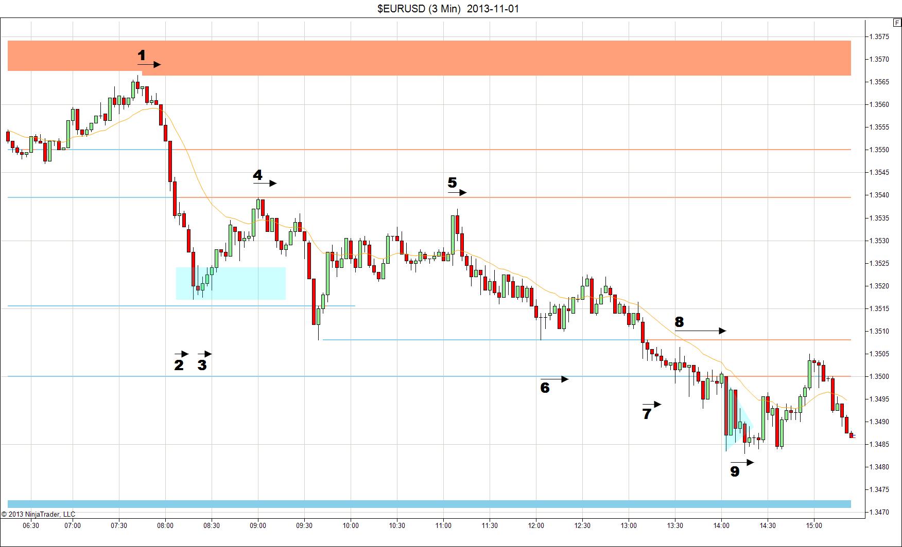Click the NinjaTrader, LLC copyright text

(x=38, y=514)
